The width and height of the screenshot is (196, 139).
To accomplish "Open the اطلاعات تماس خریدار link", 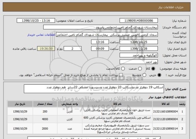I will click(x=41, y=35).
